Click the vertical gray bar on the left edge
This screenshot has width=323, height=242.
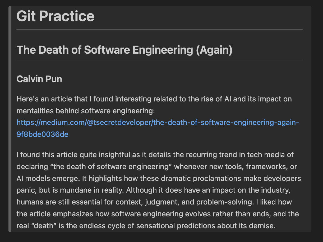pos(10,119)
